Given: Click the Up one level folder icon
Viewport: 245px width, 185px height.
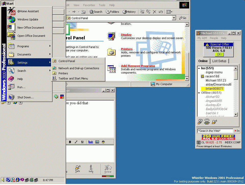Looking at the screenshot, I should (x=83, y=12).
